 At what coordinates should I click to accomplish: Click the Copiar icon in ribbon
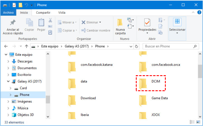tap(29, 23)
